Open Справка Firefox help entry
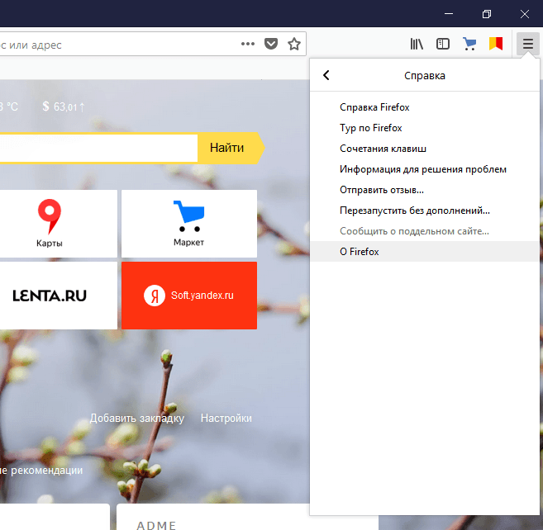 tap(425, 107)
